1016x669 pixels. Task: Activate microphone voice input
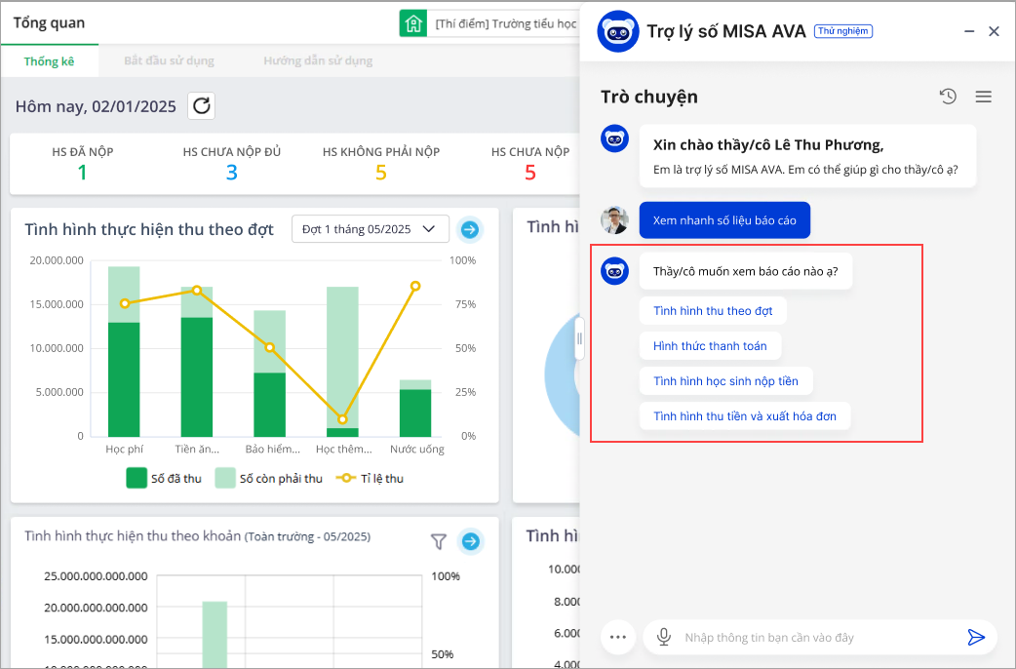663,637
